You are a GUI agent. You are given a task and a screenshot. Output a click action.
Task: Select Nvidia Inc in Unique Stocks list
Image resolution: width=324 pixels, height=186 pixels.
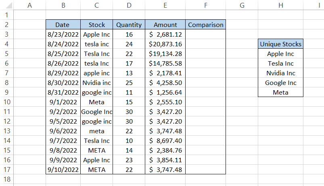coord(280,73)
